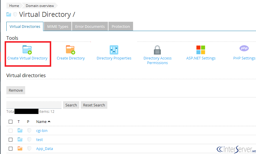Click the PHP Settings php icon
Image resolution: width=256 pixels, height=154 pixels.
coord(244,48)
